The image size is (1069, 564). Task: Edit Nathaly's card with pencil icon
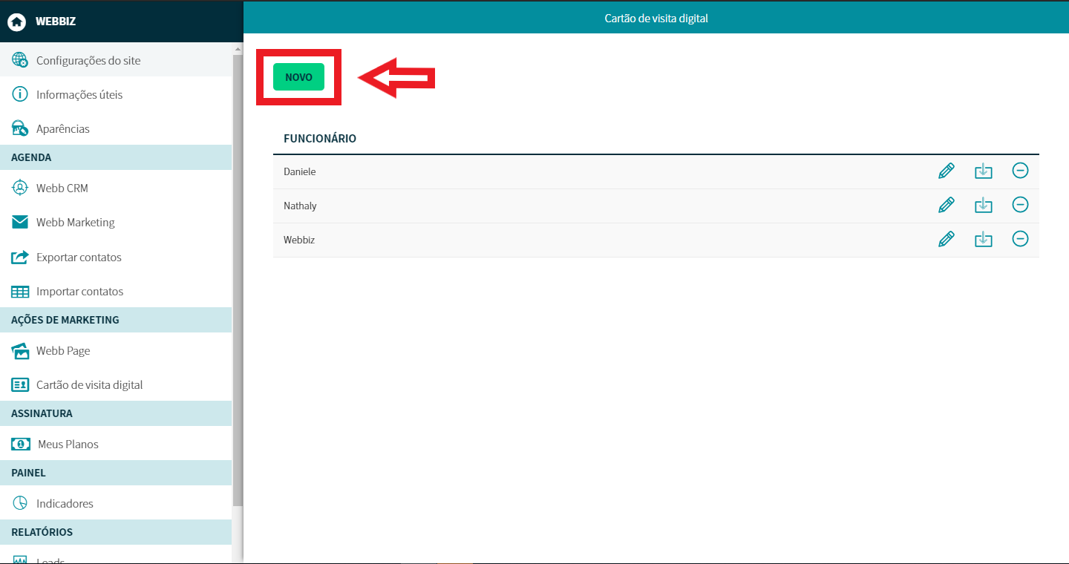coord(947,206)
